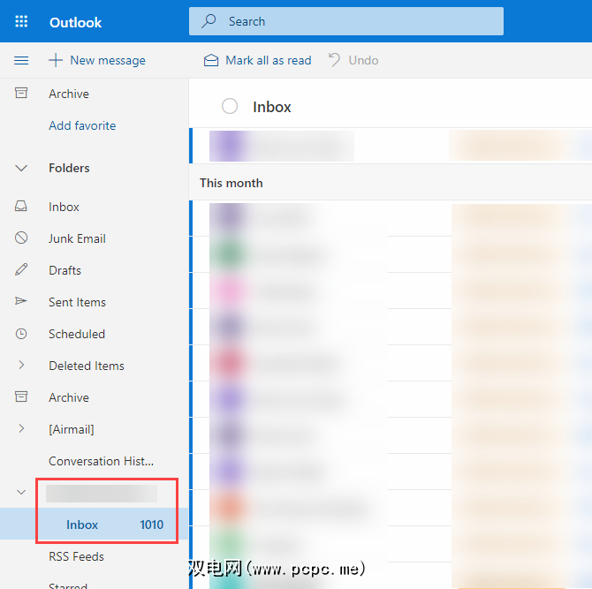Open the RSS Feeds folder
The width and height of the screenshot is (592, 589).
(x=76, y=556)
